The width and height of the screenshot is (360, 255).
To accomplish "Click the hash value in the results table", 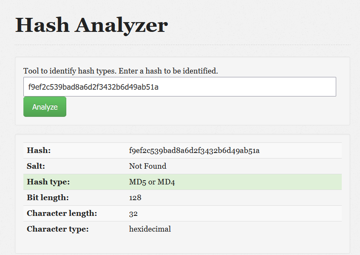I will point(194,150).
